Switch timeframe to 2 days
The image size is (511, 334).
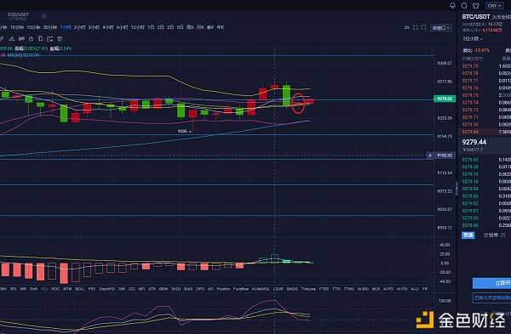click(x=160, y=27)
